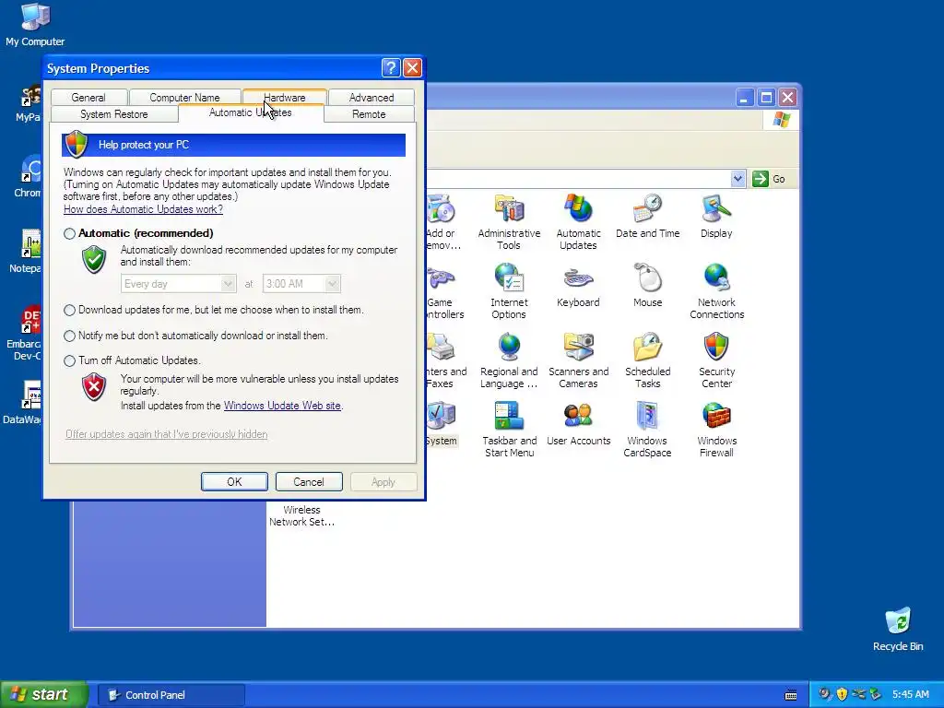Open the Mouse icon in Control Panel

pos(647,286)
